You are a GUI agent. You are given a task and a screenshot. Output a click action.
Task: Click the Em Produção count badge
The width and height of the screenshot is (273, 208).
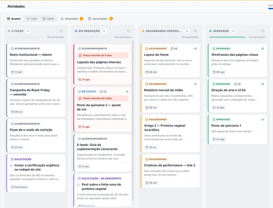point(104,31)
